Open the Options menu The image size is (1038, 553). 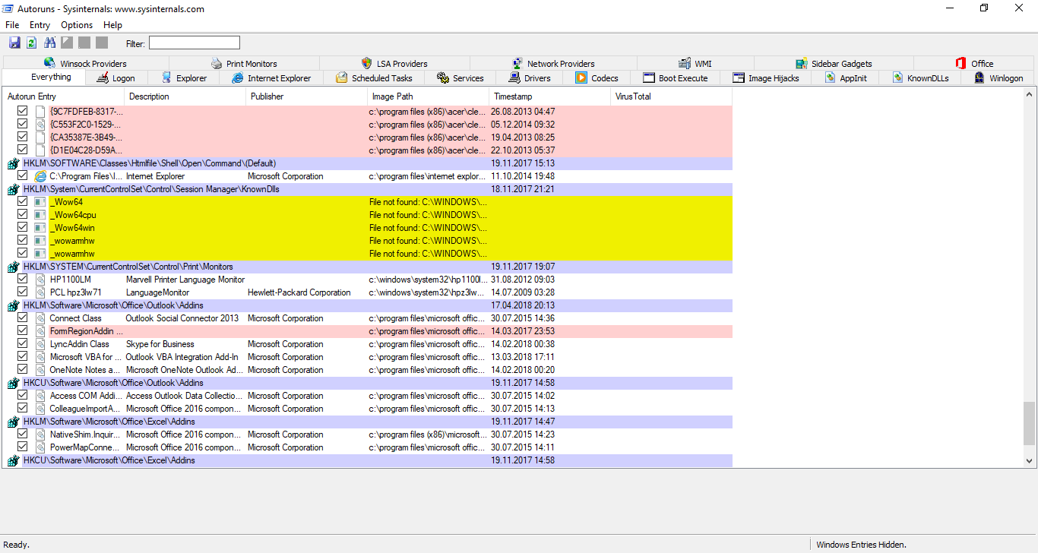77,25
